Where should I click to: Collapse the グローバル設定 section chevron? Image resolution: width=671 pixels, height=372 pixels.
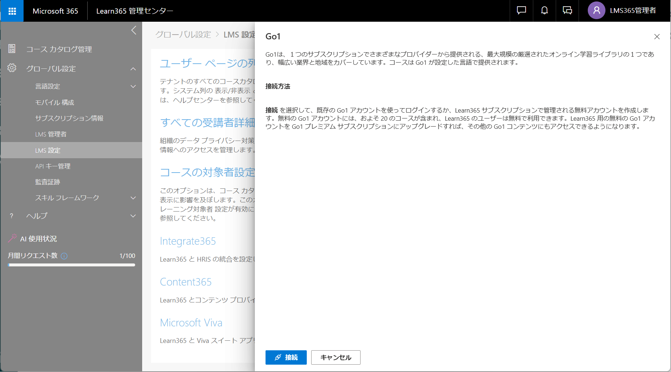coord(133,69)
